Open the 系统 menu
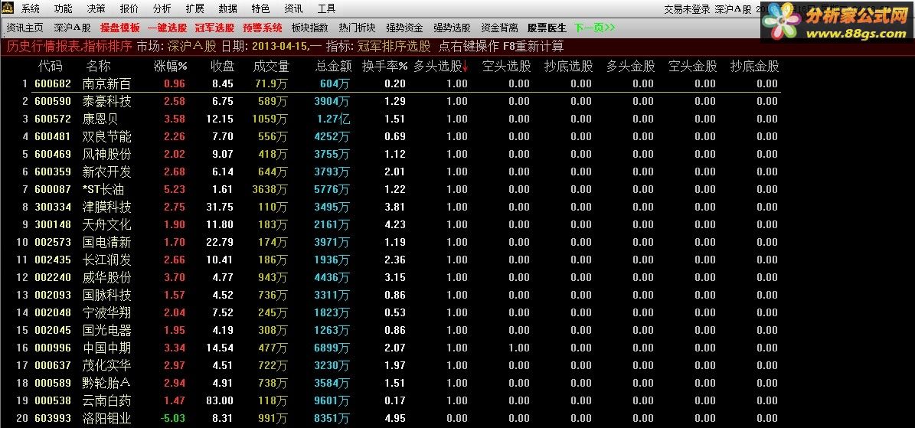The height and width of the screenshot is (428, 915). click(31, 8)
